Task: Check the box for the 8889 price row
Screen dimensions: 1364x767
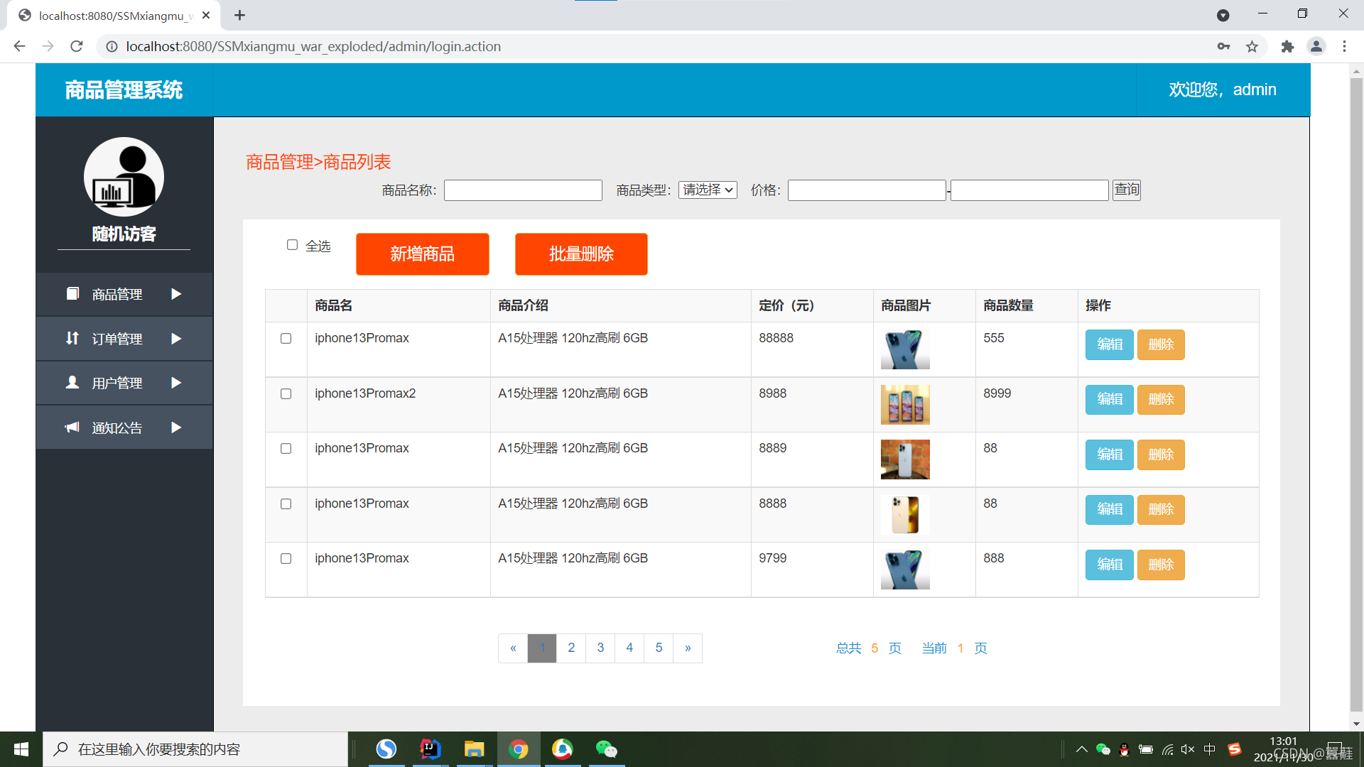Action: (286, 448)
